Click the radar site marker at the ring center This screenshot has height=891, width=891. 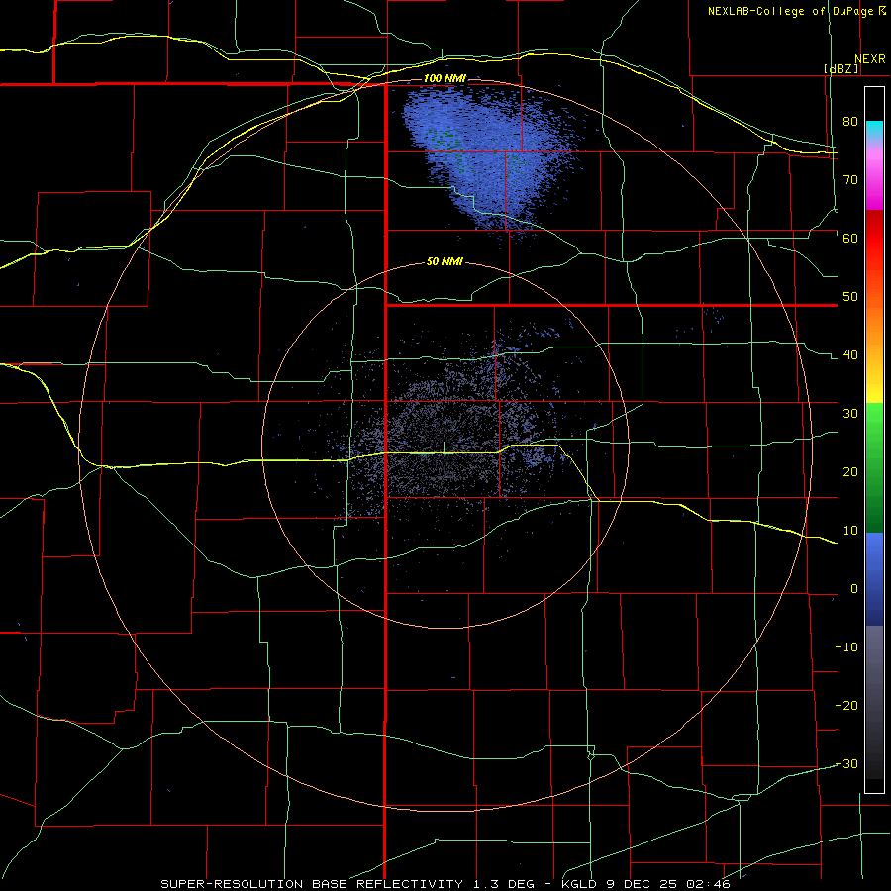pyautogui.click(x=444, y=447)
